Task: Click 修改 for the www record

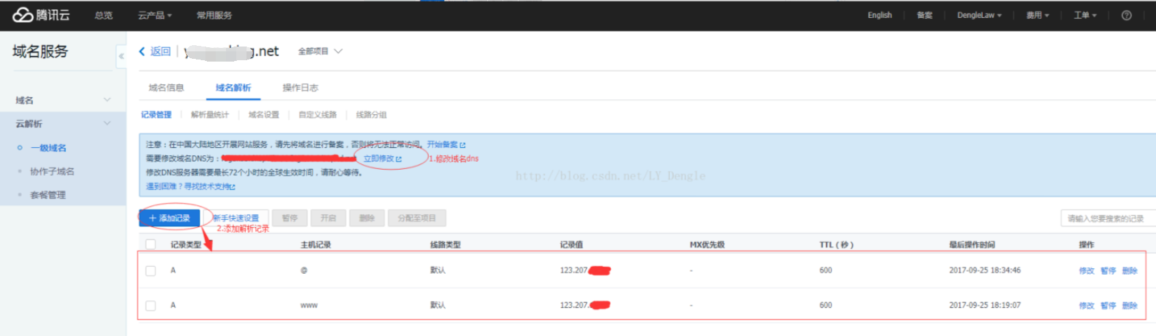Action: [1086, 306]
